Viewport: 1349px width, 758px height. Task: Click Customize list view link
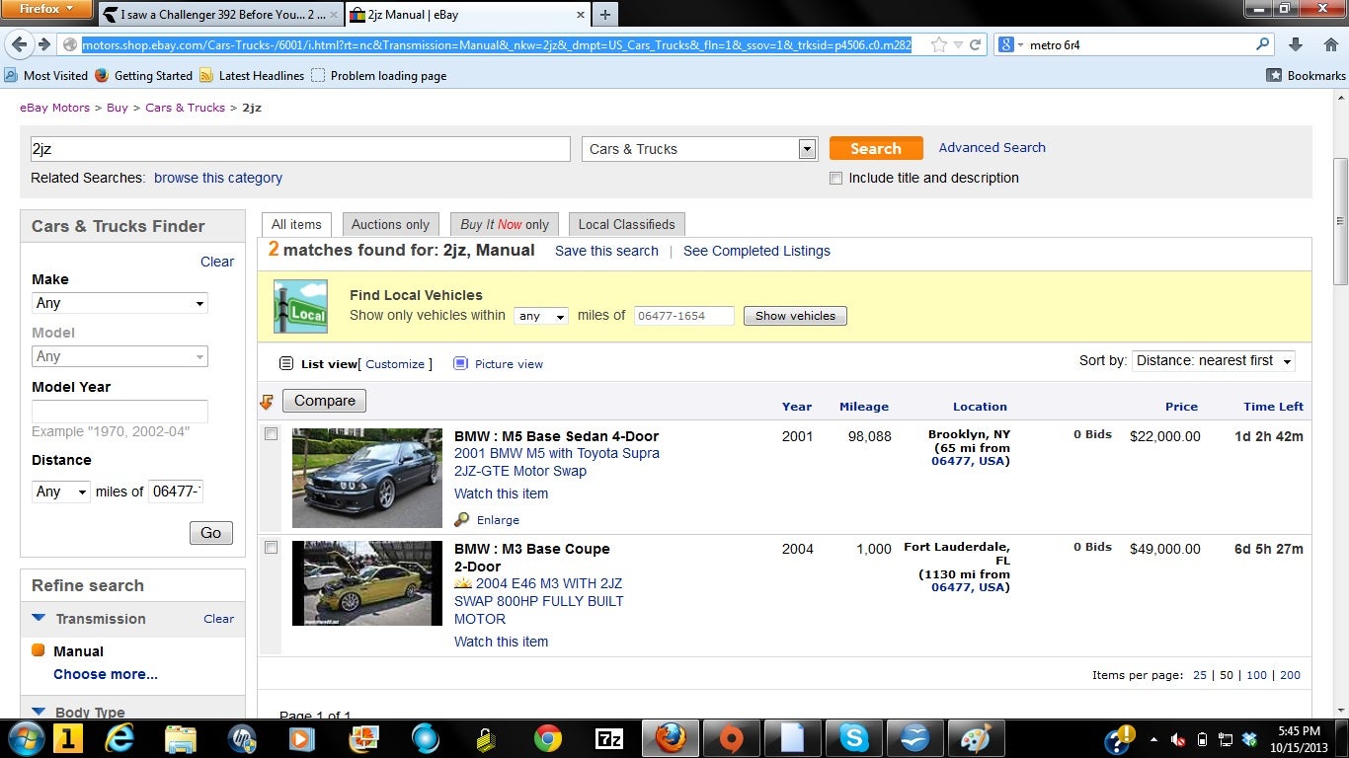395,364
